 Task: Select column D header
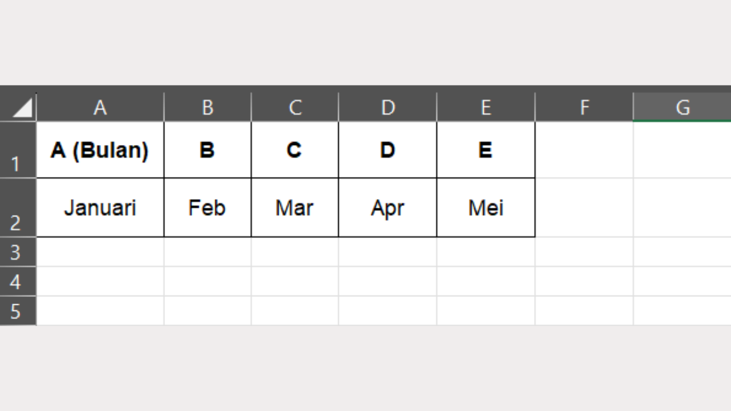pos(388,107)
